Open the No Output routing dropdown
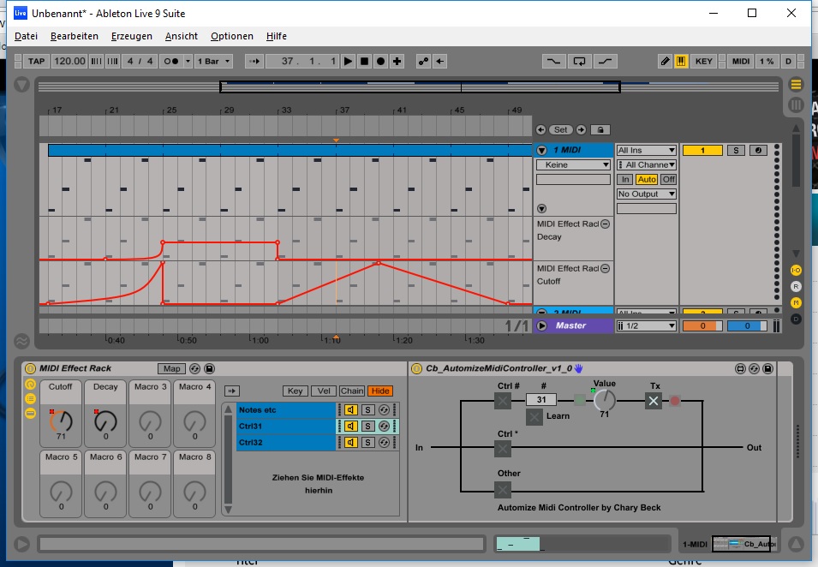Screen dimensions: 818x567 pos(647,194)
